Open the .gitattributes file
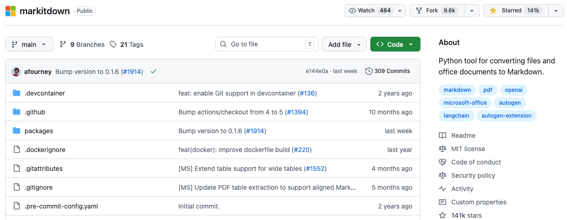567x220 pixels. pyautogui.click(x=43, y=169)
